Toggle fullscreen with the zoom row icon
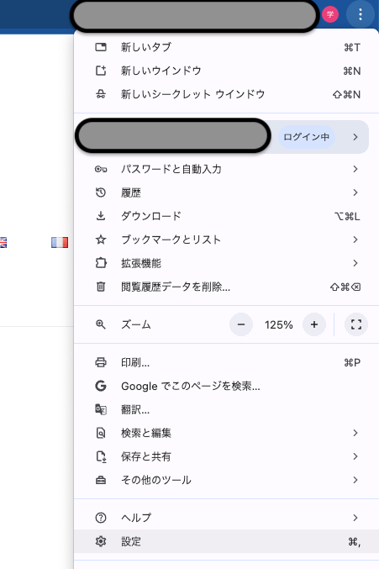 (356, 324)
